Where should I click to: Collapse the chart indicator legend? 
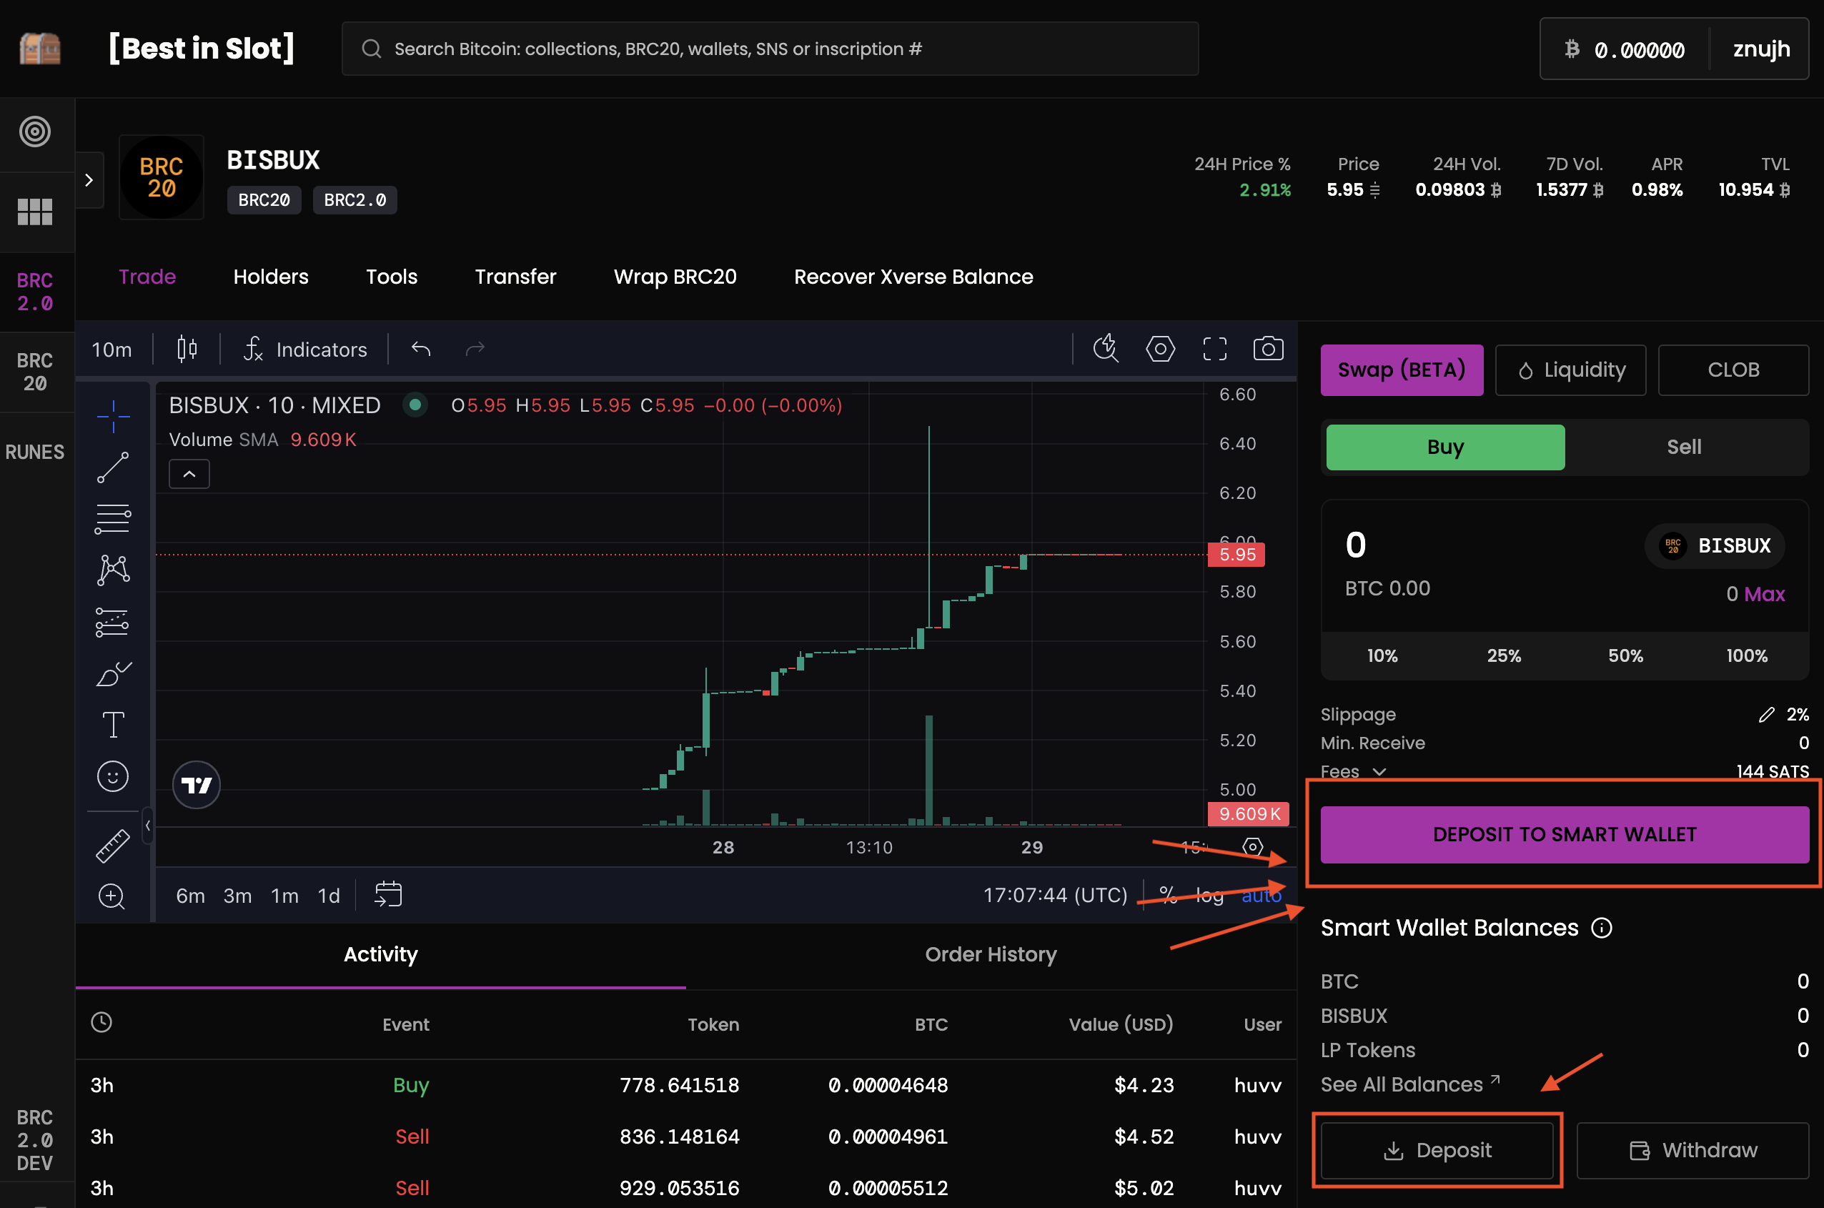point(189,474)
